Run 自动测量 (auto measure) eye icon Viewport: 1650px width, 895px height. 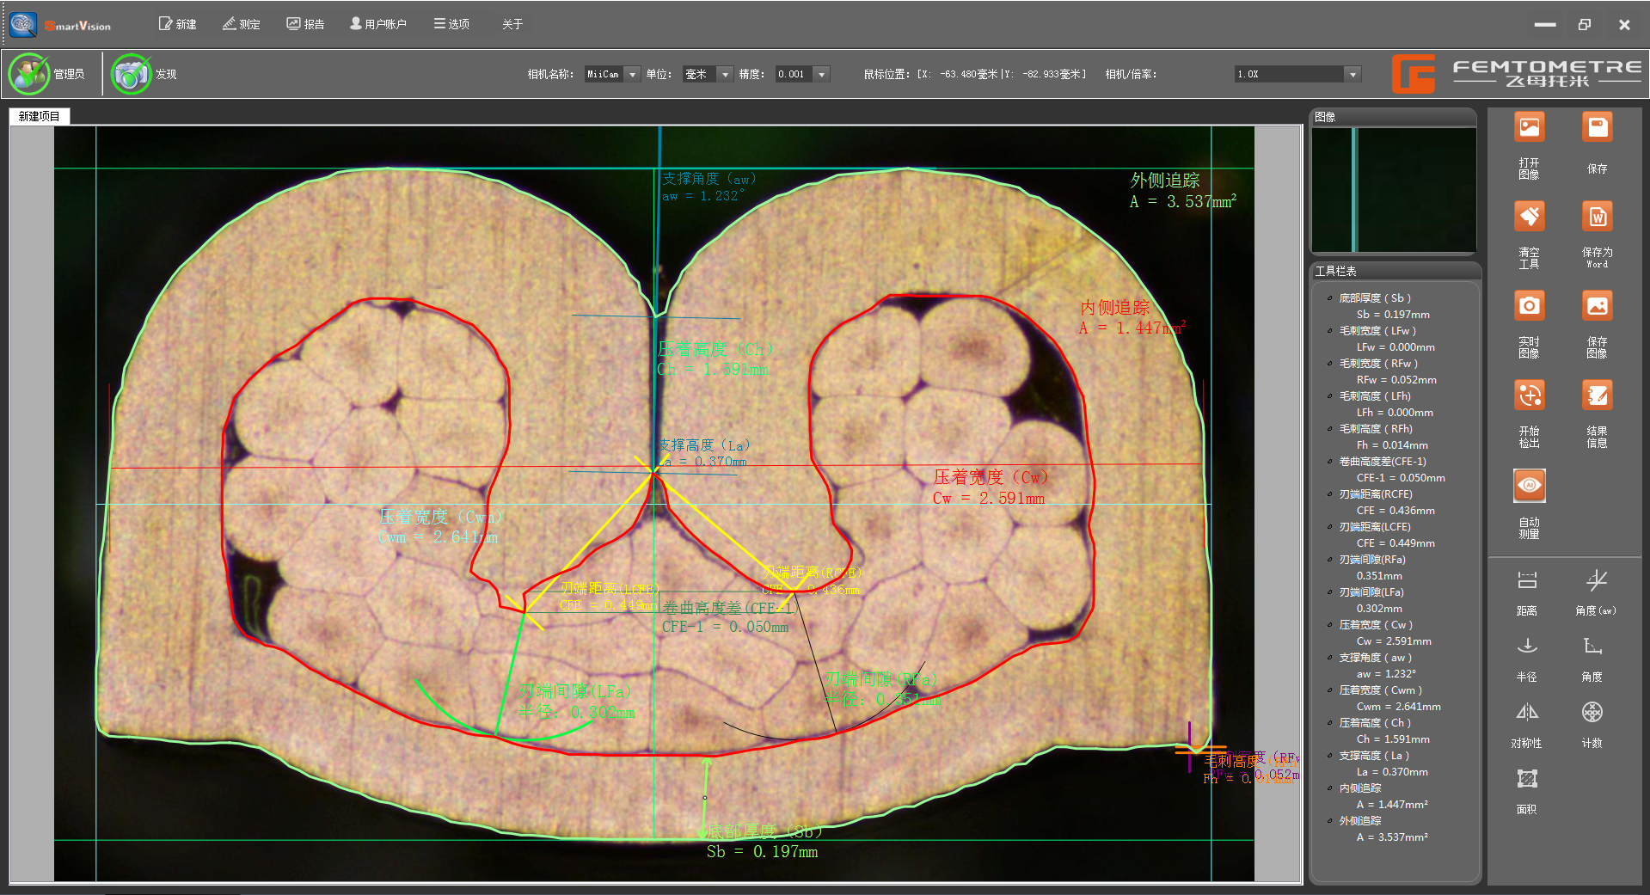[x=1529, y=487]
